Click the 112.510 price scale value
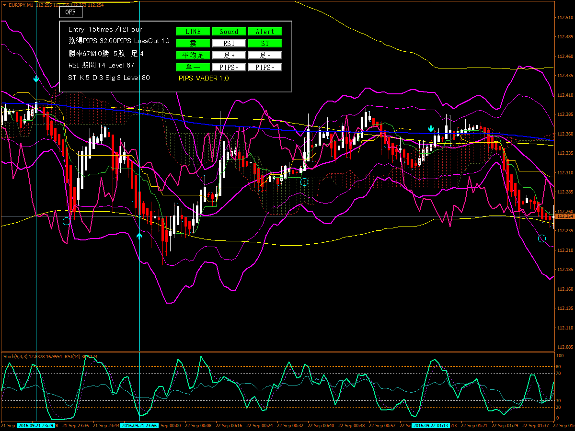The image size is (575, 431). coord(565,18)
